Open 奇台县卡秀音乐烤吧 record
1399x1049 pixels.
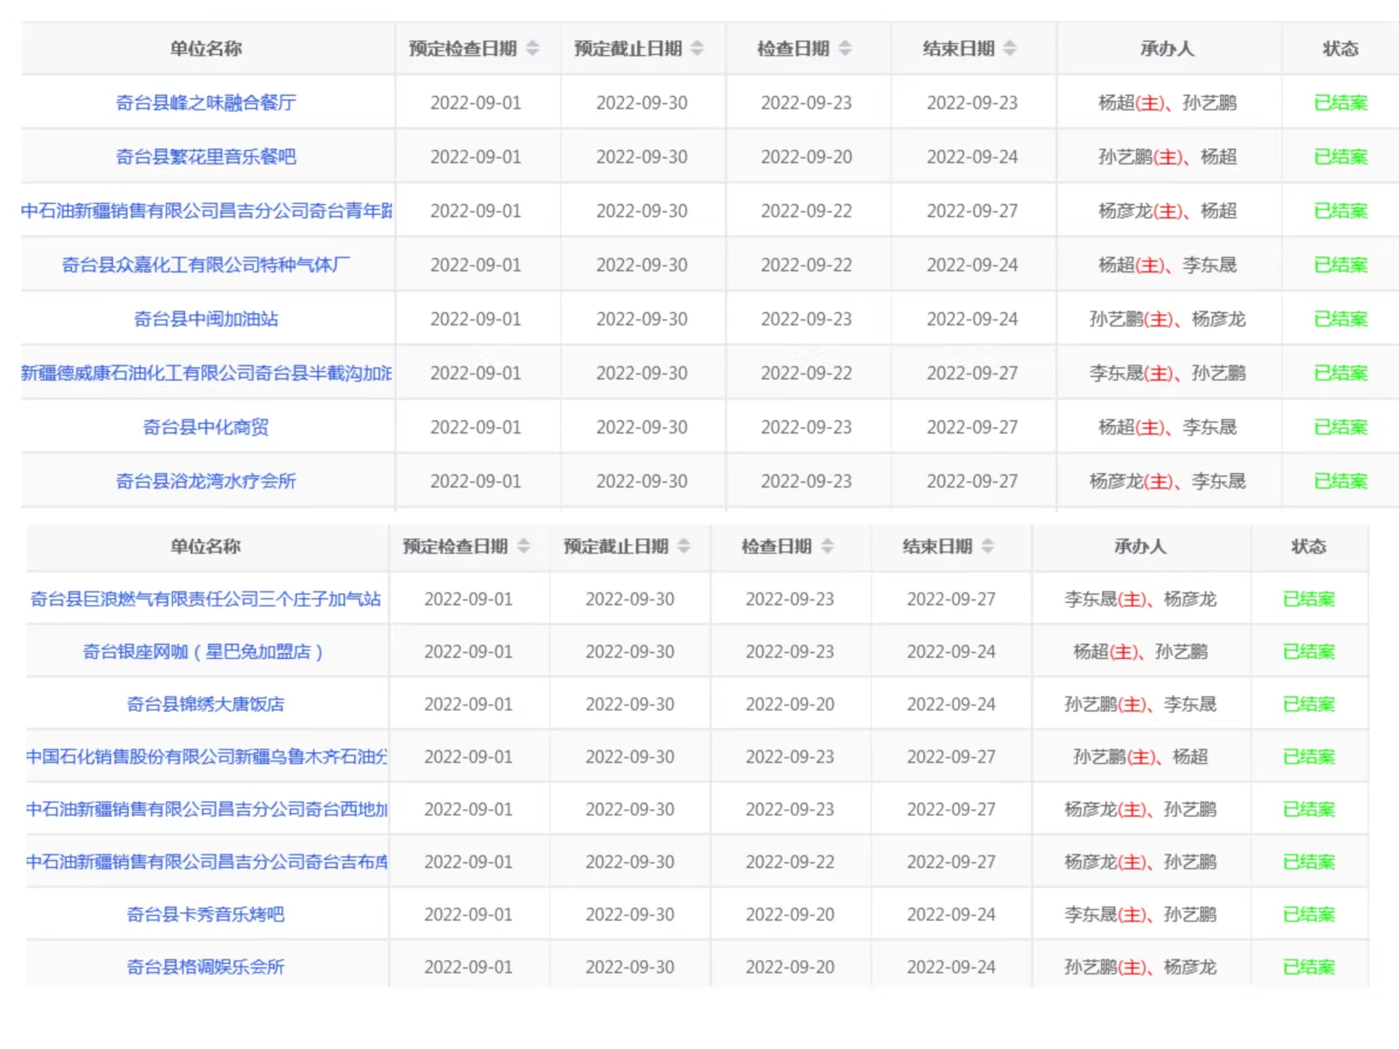pos(206,914)
